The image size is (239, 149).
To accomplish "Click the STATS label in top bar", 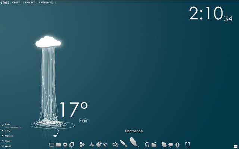I will (x=5, y=3).
